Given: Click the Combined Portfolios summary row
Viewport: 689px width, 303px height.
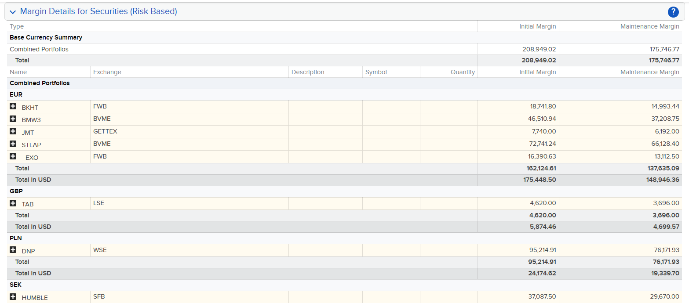Looking at the screenshot, I should (x=39, y=49).
